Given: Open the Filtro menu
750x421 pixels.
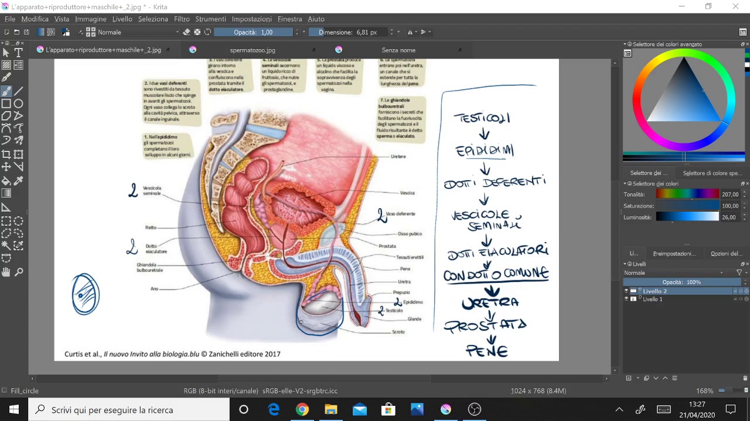Looking at the screenshot, I should pyautogui.click(x=182, y=19).
